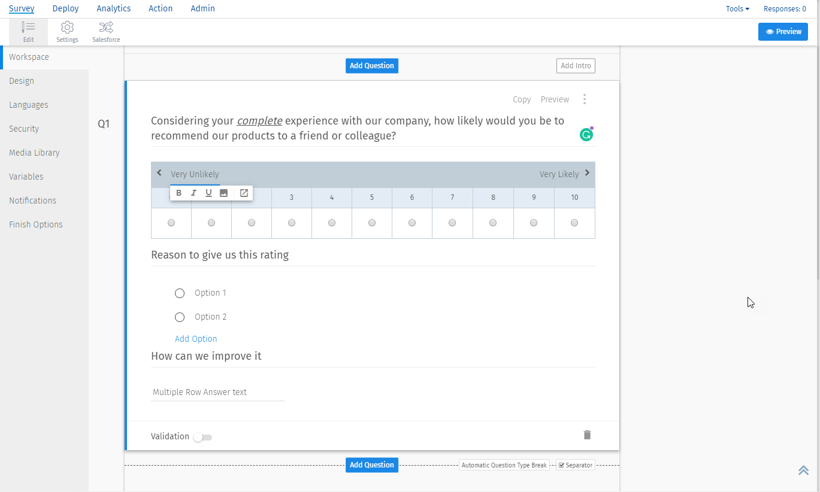Select the Option 1 radio button
The image size is (820, 492).
pyautogui.click(x=179, y=293)
